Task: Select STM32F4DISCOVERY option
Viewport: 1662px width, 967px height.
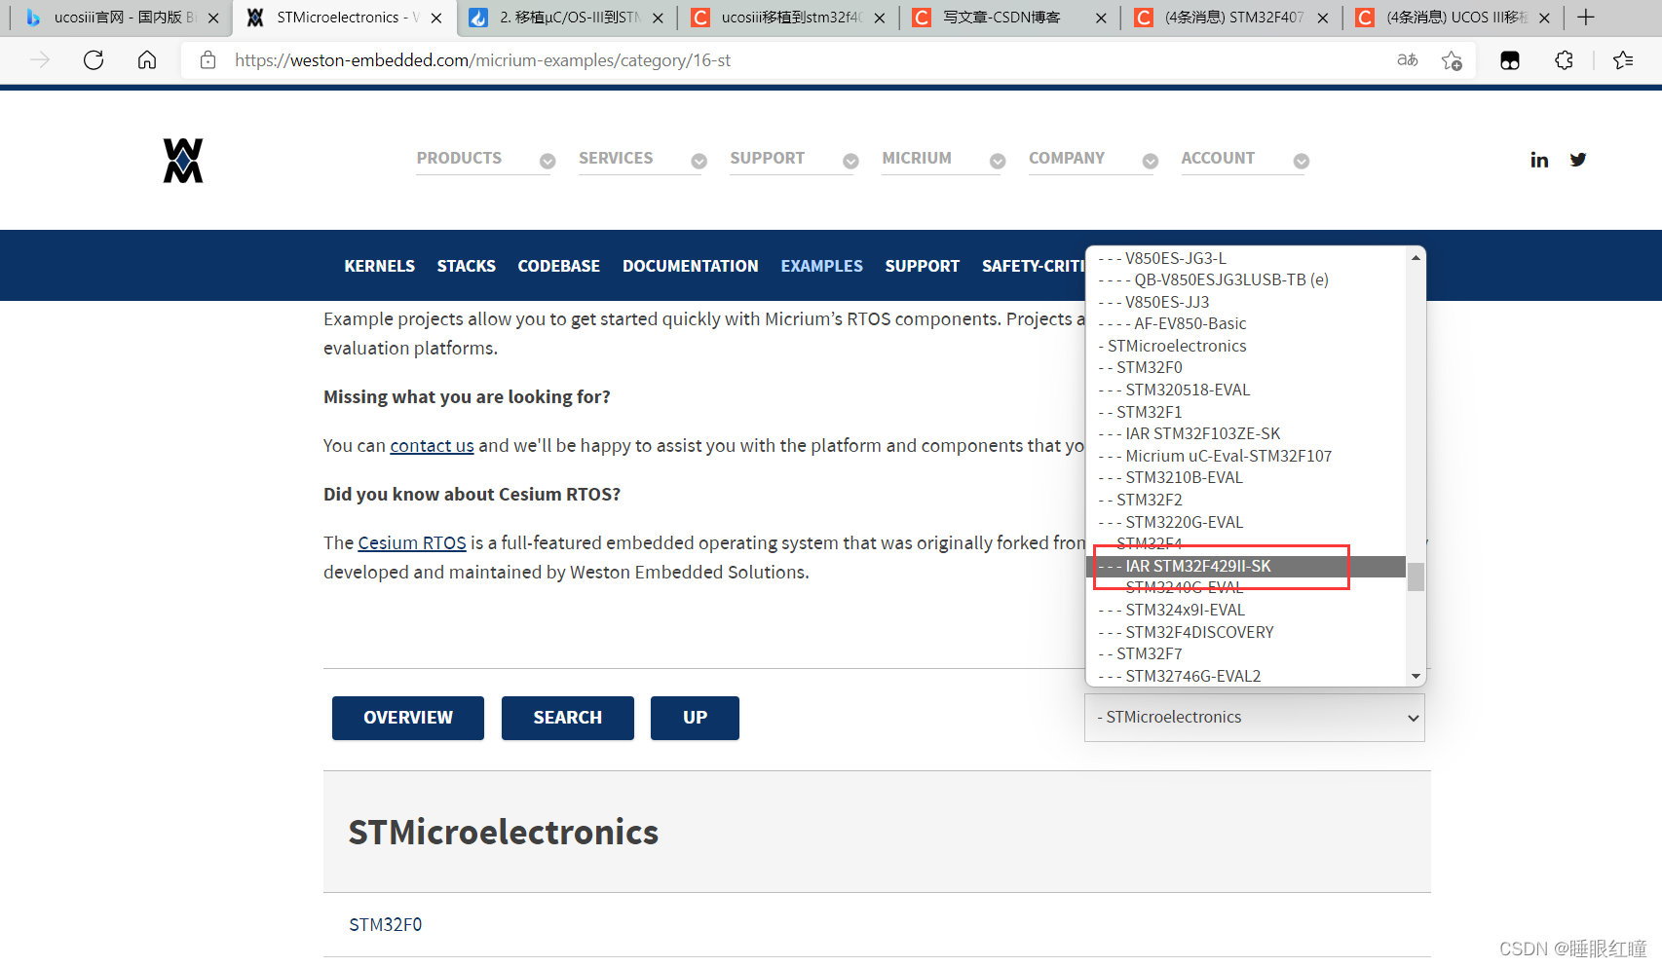Action: click(1246, 632)
